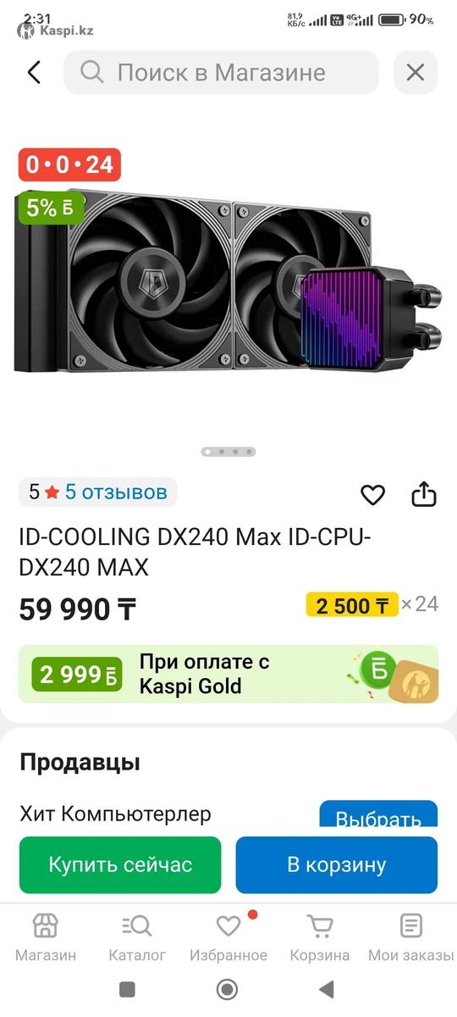This screenshot has height=1017, width=457.
Task: Open the Kaspi Gold bonus banner
Action: (228, 674)
